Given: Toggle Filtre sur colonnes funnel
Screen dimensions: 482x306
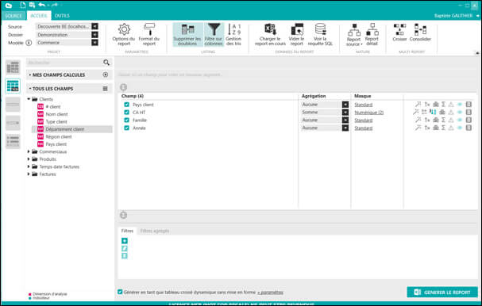Looking at the screenshot, I should tap(214, 35).
